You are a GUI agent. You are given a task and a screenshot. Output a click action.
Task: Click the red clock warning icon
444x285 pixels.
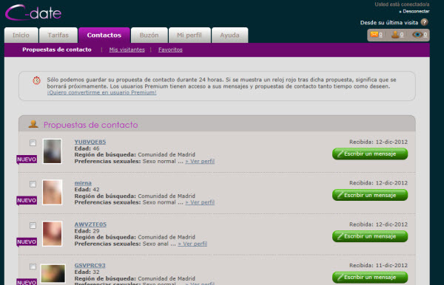click(36, 80)
